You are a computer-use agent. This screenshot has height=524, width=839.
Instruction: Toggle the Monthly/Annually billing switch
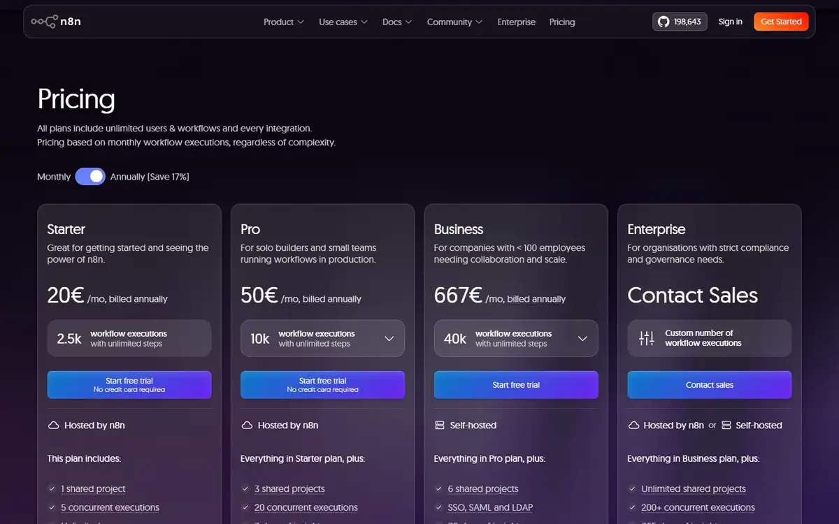(x=90, y=177)
